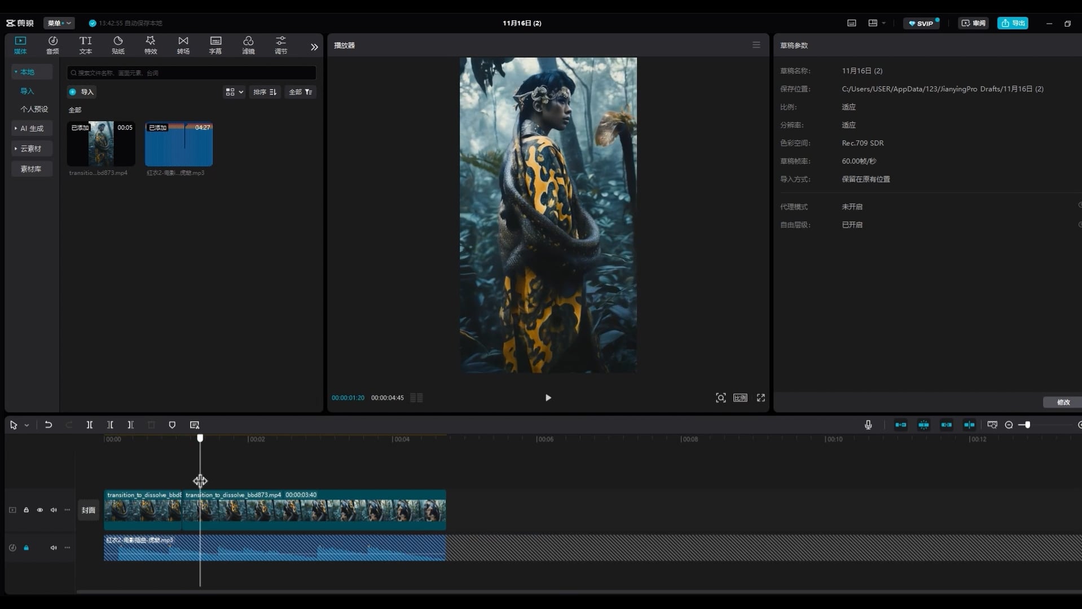This screenshot has width=1082, height=609.
Task: Open the 贴纸 stickers tab
Action: click(118, 45)
